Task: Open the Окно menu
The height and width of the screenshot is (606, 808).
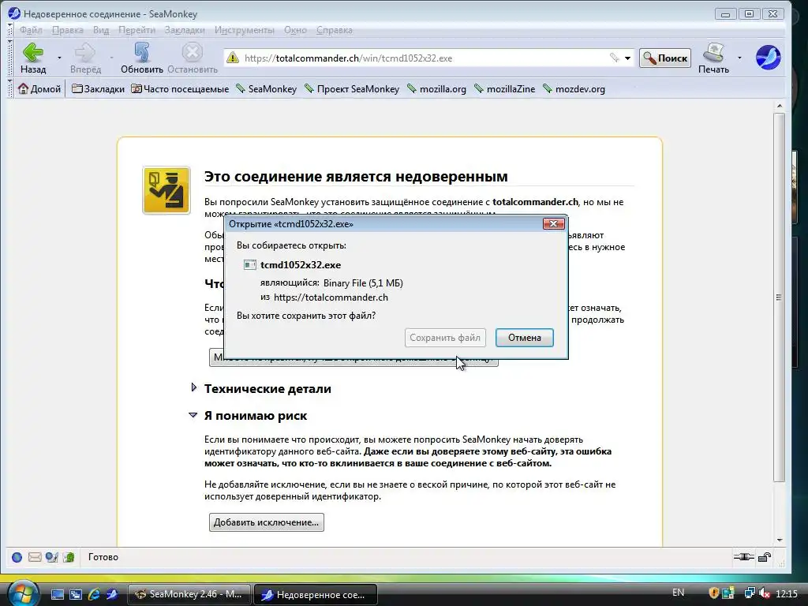Action: coord(295,30)
